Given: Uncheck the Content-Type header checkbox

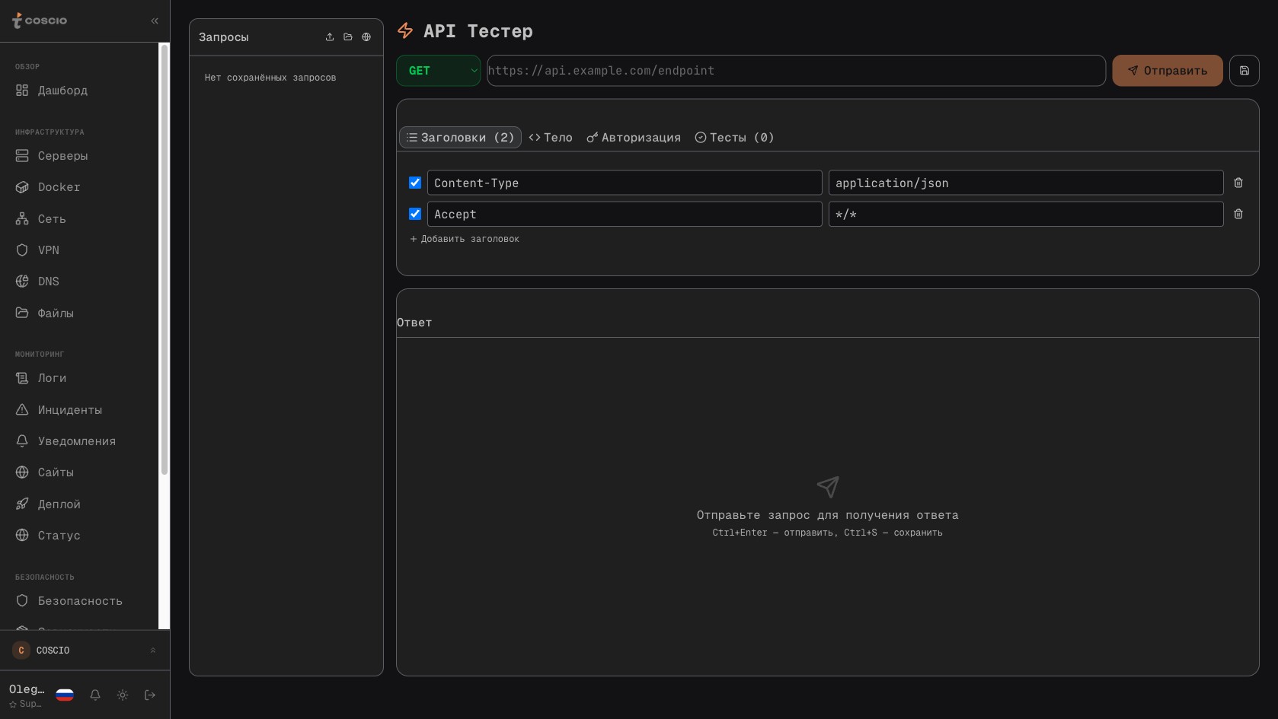Looking at the screenshot, I should (415, 183).
